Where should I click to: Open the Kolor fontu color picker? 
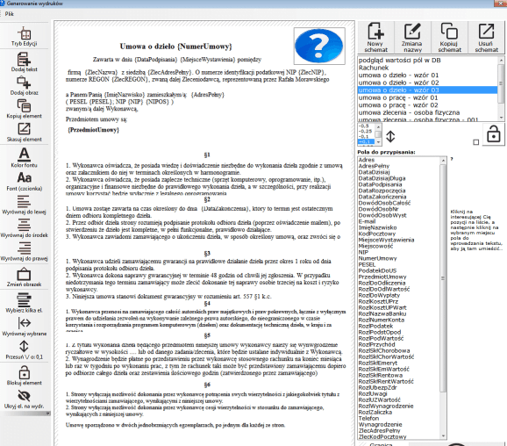click(x=25, y=157)
